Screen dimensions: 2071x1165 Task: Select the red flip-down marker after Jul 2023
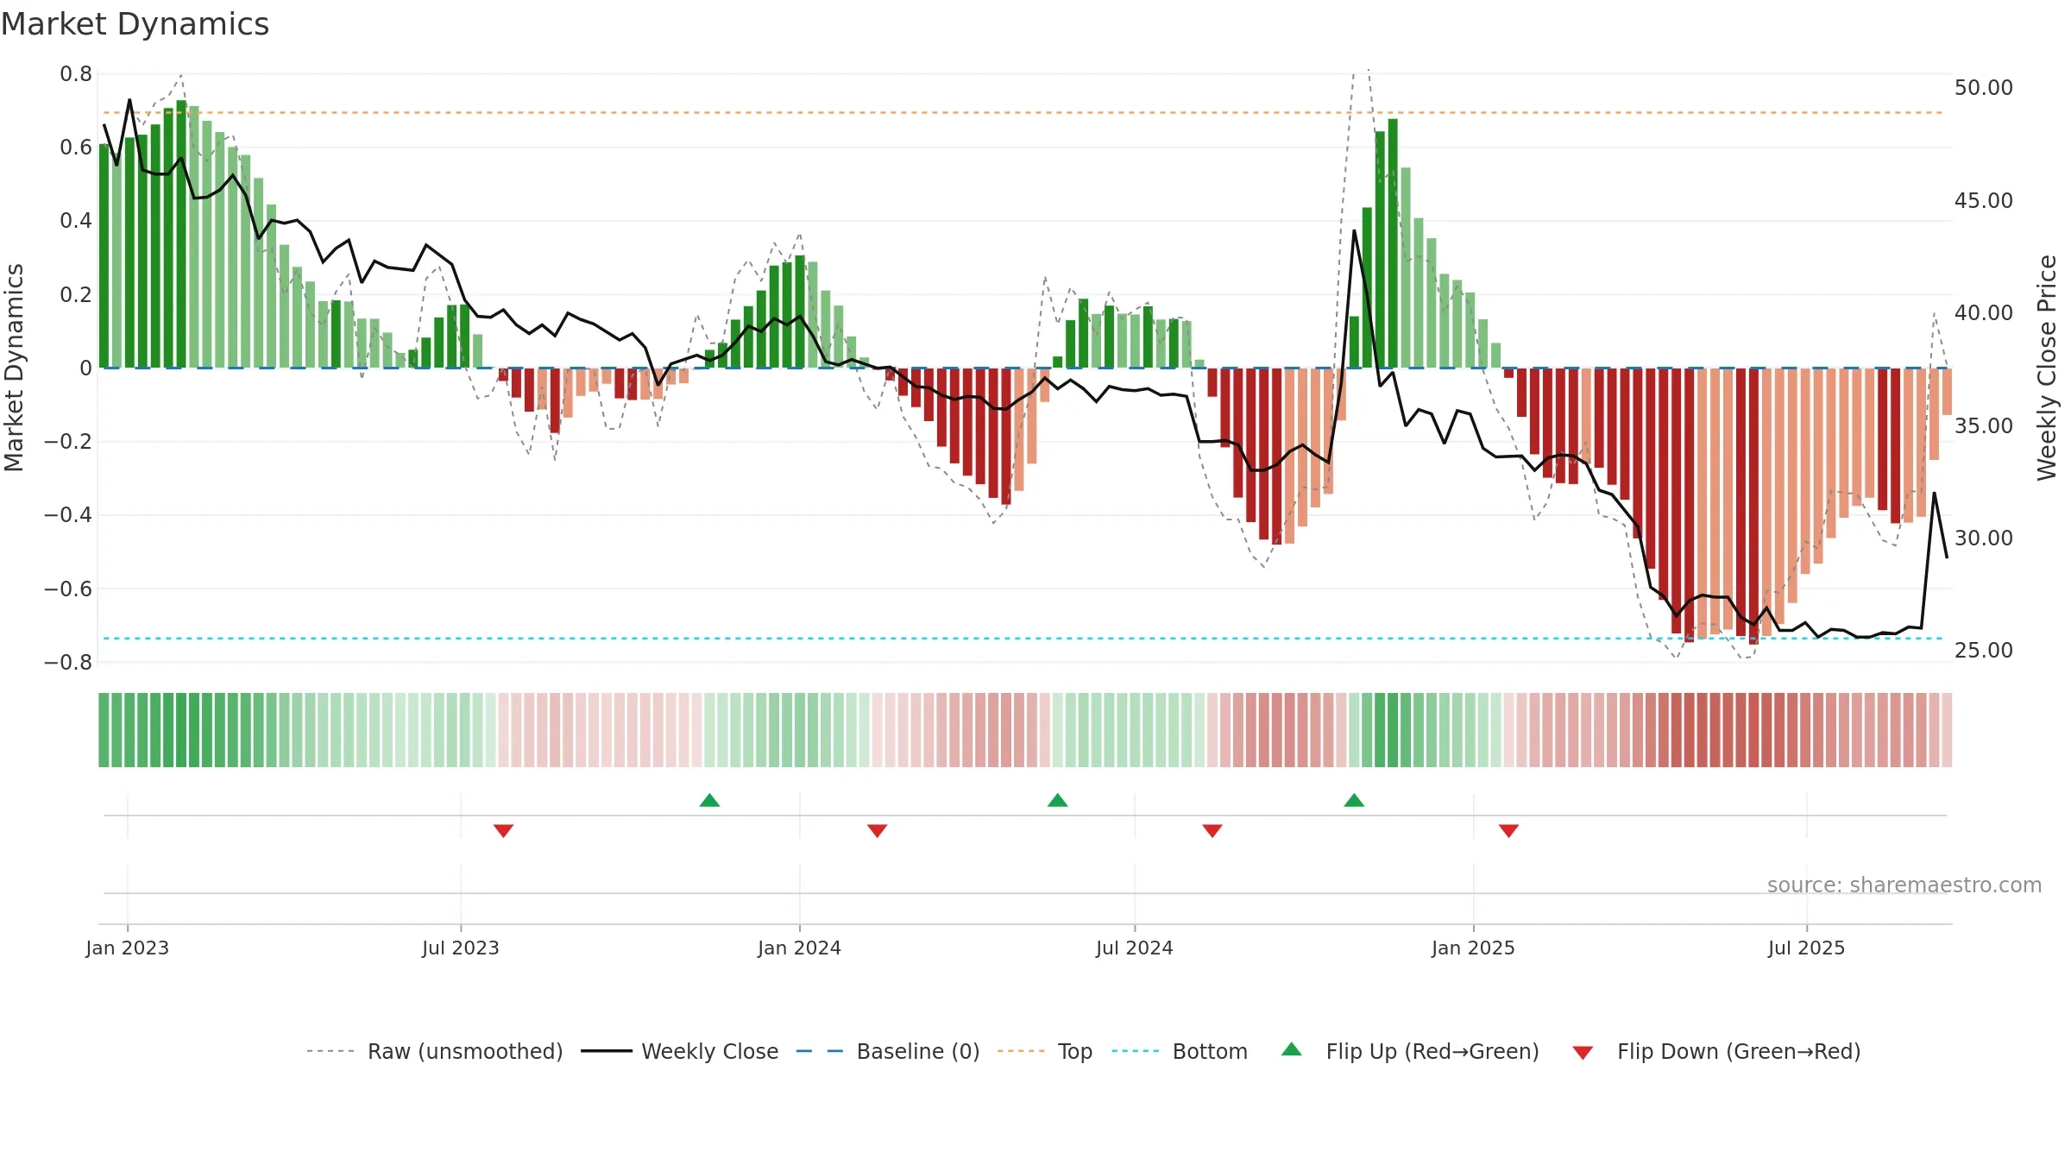503,830
